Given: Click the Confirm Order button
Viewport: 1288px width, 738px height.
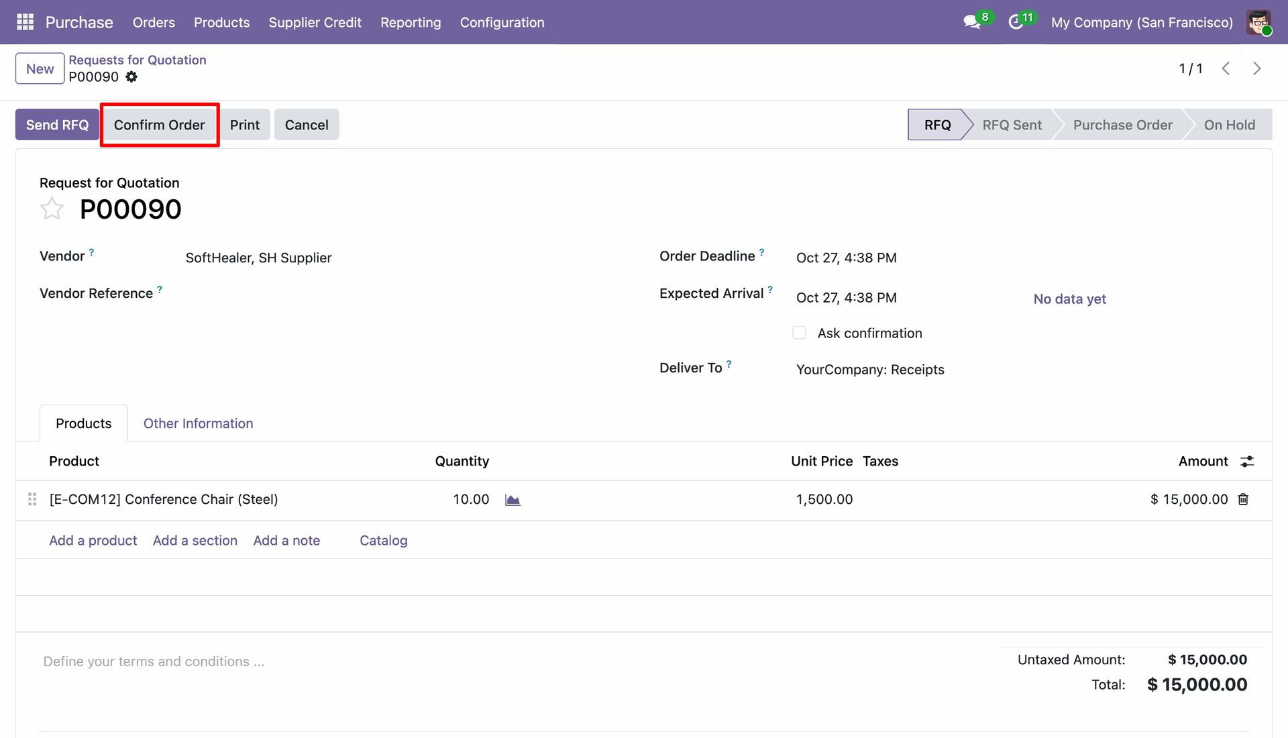Looking at the screenshot, I should click(159, 125).
